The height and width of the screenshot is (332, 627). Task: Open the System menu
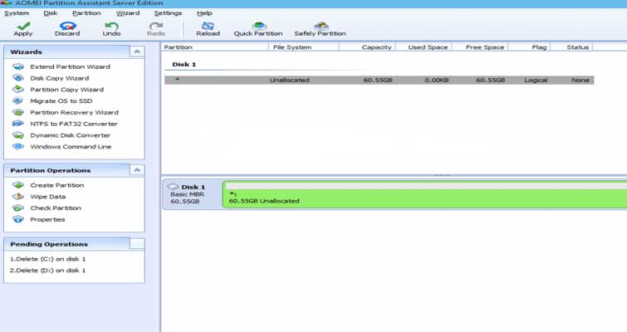coord(17,13)
